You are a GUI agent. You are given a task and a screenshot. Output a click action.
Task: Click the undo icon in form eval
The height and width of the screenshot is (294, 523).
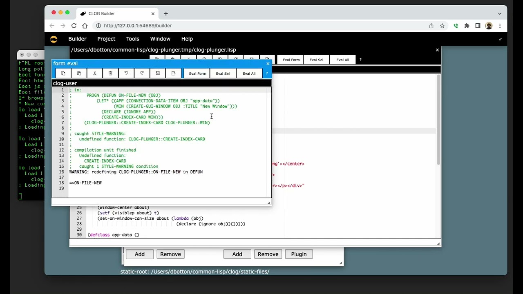(x=126, y=73)
